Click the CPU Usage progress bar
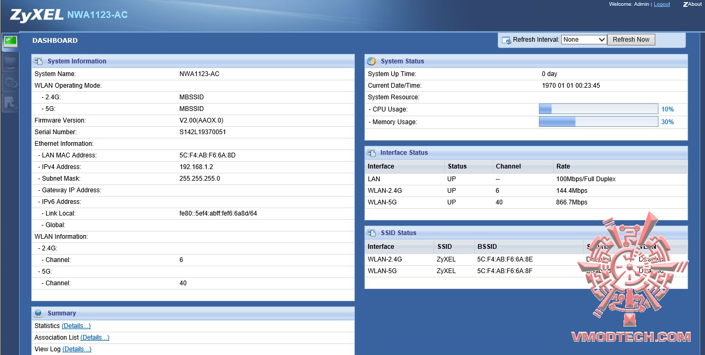Viewport: 705px width, 355px height. tap(598, 109)
